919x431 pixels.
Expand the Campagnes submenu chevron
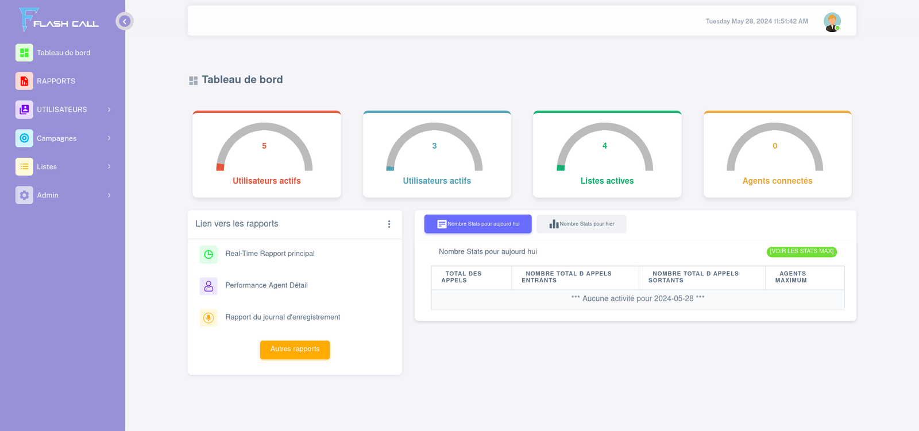(109, 138)
